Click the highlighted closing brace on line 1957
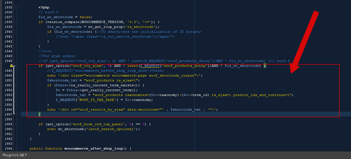This screenshot has width=351, height=159. [x=40, y=115]
